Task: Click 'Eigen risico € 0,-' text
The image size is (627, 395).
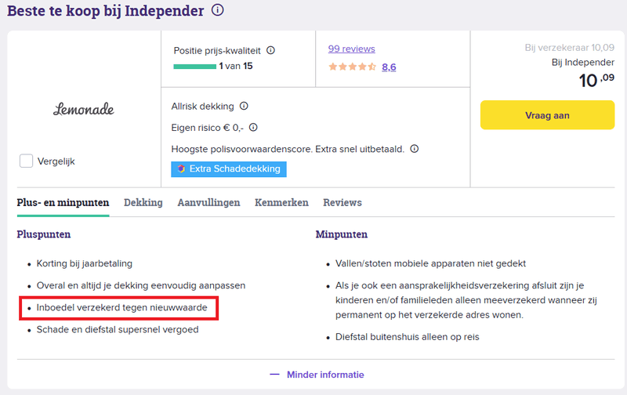Action: point(207,128)
